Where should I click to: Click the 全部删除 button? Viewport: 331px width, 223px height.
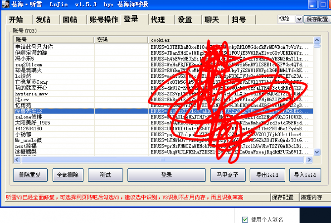pyautogui.click(x=68, y=175)
